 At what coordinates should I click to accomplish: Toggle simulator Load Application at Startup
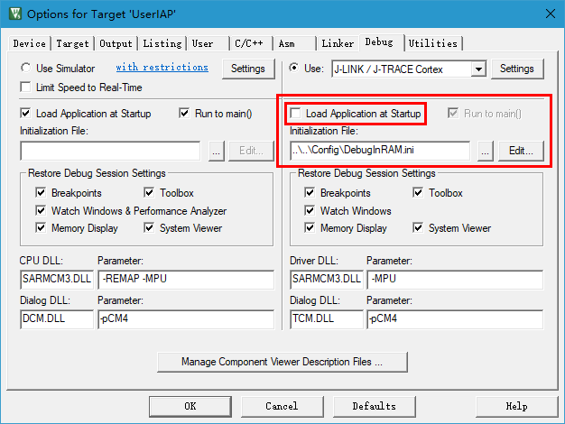click(25, 114)
